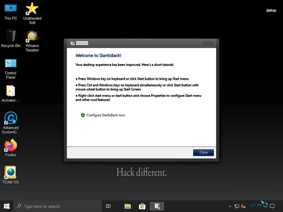283x212 pixels.
Task: Open Recycle Bin icon
Action: (11, 39)
